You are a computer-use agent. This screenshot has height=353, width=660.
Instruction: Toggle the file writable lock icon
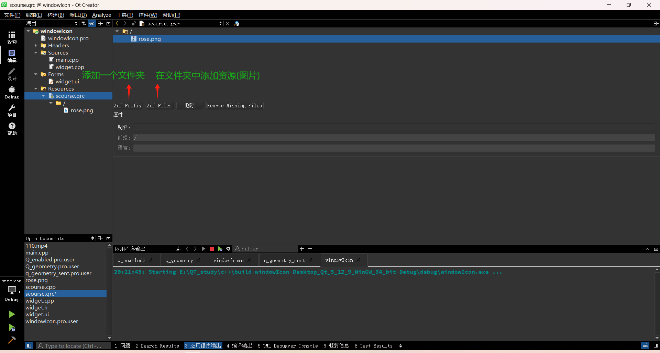[134, 23]
